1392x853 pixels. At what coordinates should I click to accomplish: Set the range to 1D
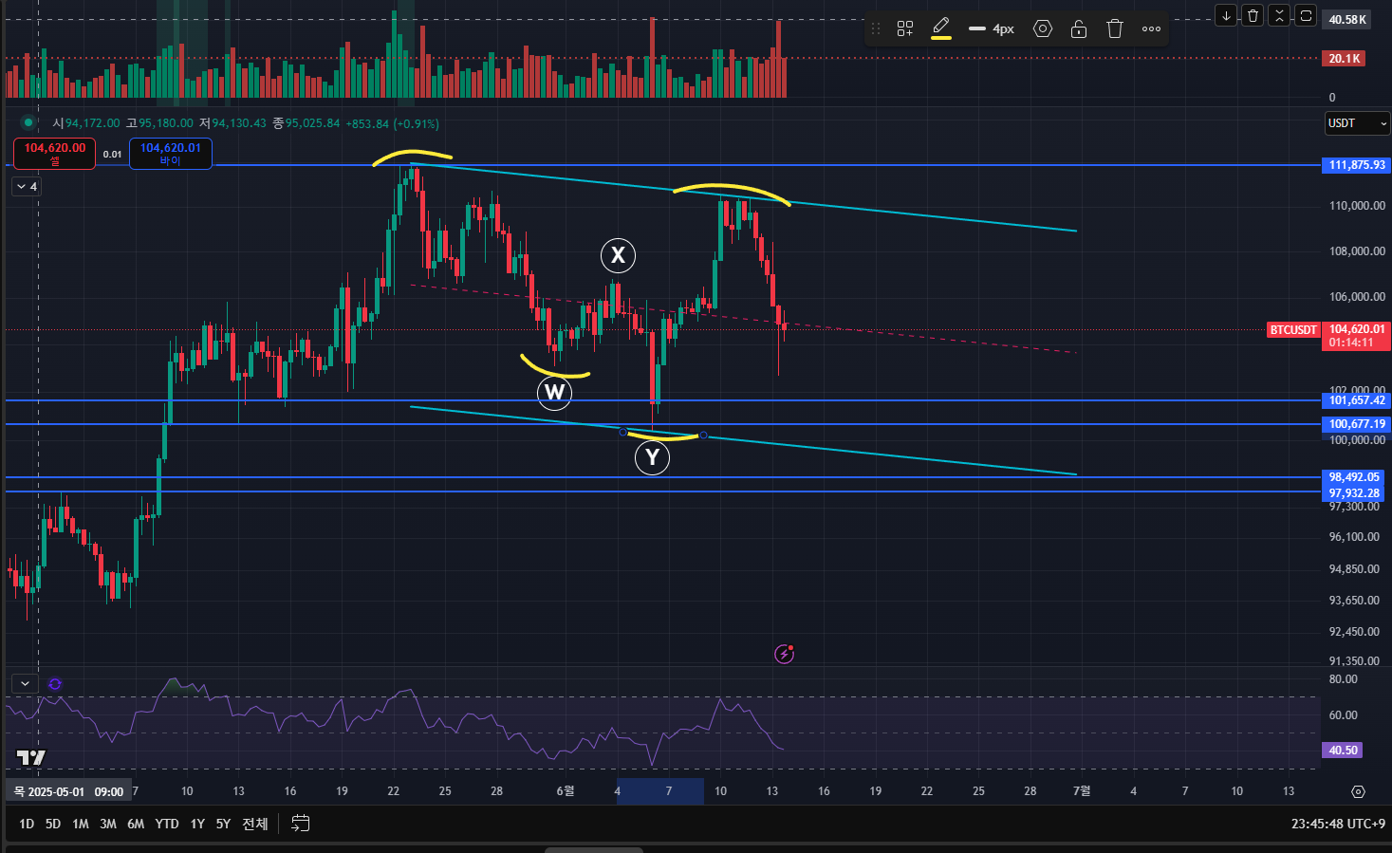(x=27, y=824)
